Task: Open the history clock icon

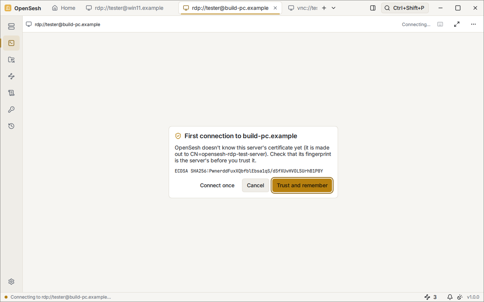Action: [11, 126]
